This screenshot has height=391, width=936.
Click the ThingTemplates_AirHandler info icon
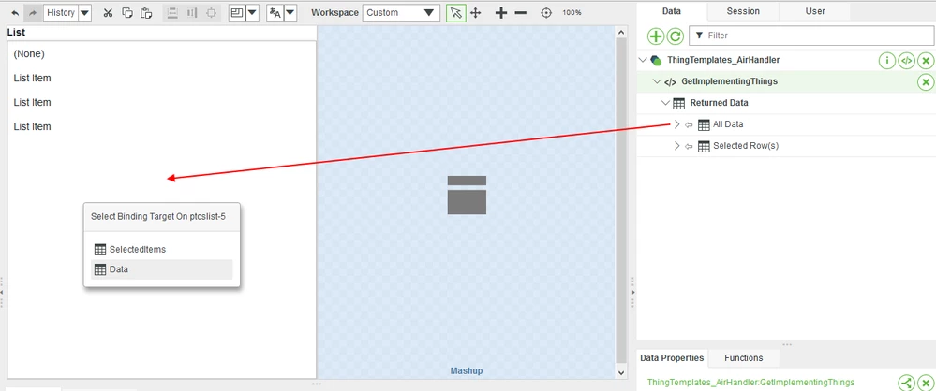887,60
